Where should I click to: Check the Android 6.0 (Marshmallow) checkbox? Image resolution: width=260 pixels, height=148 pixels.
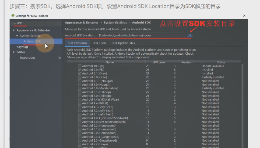pos(80,88)
